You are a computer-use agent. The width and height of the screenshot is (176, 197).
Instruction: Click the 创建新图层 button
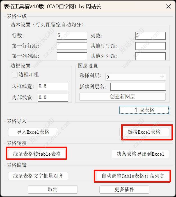point(122,97)
